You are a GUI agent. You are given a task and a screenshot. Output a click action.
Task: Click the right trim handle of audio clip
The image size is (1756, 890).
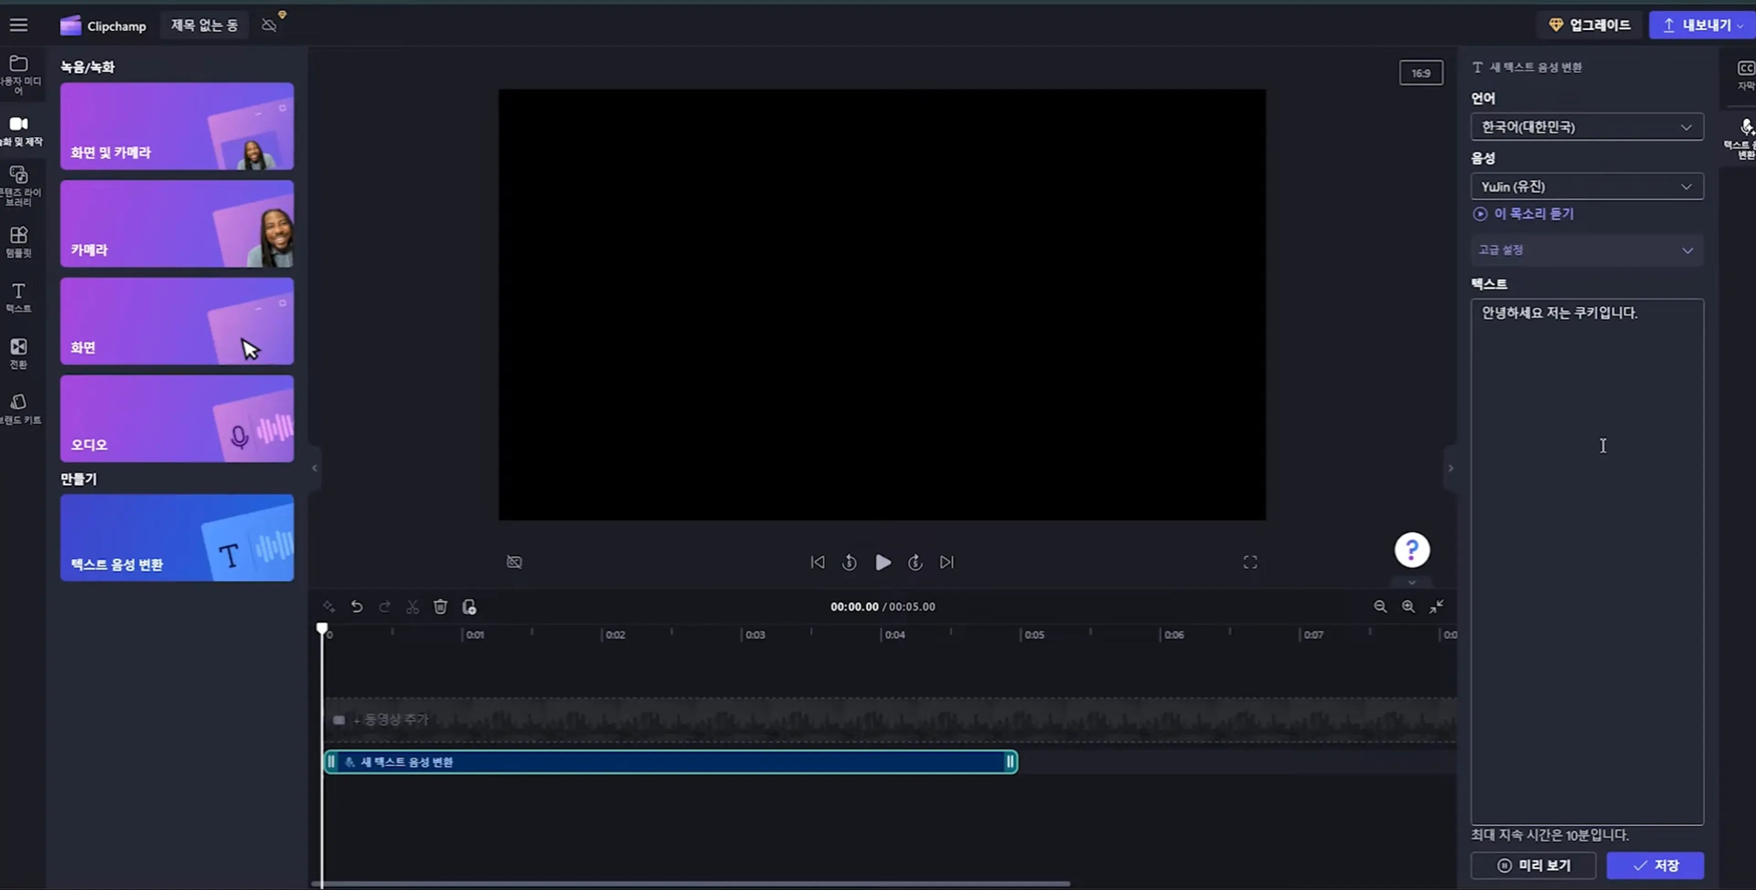[1010, 762]
